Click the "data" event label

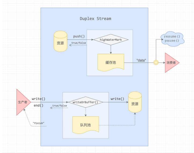[x=141, y=60]
